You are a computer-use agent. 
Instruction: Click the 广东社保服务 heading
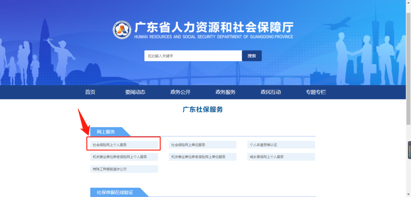(202, 109)
